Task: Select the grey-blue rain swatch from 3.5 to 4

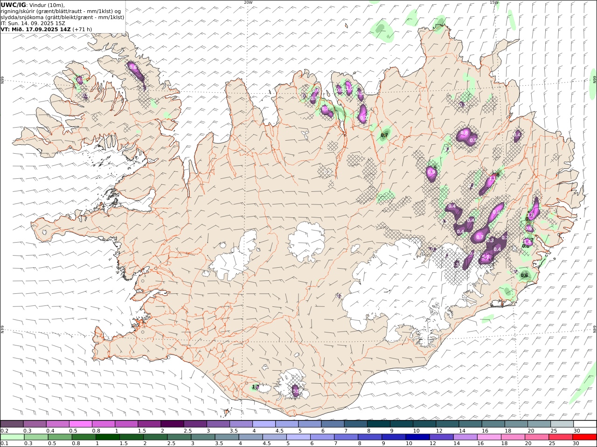Action: (x=227, y=437)
